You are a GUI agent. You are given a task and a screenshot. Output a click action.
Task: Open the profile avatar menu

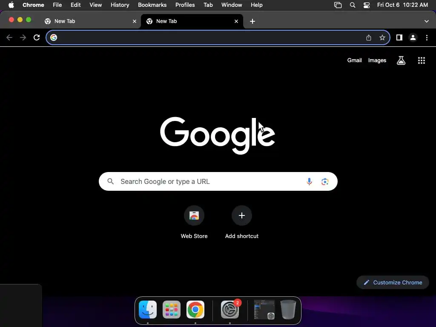click(413, 37)
